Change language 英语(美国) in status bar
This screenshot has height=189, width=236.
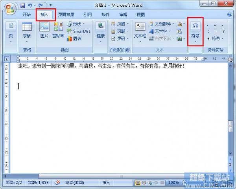pyautogui.click(x=74, y=183)
